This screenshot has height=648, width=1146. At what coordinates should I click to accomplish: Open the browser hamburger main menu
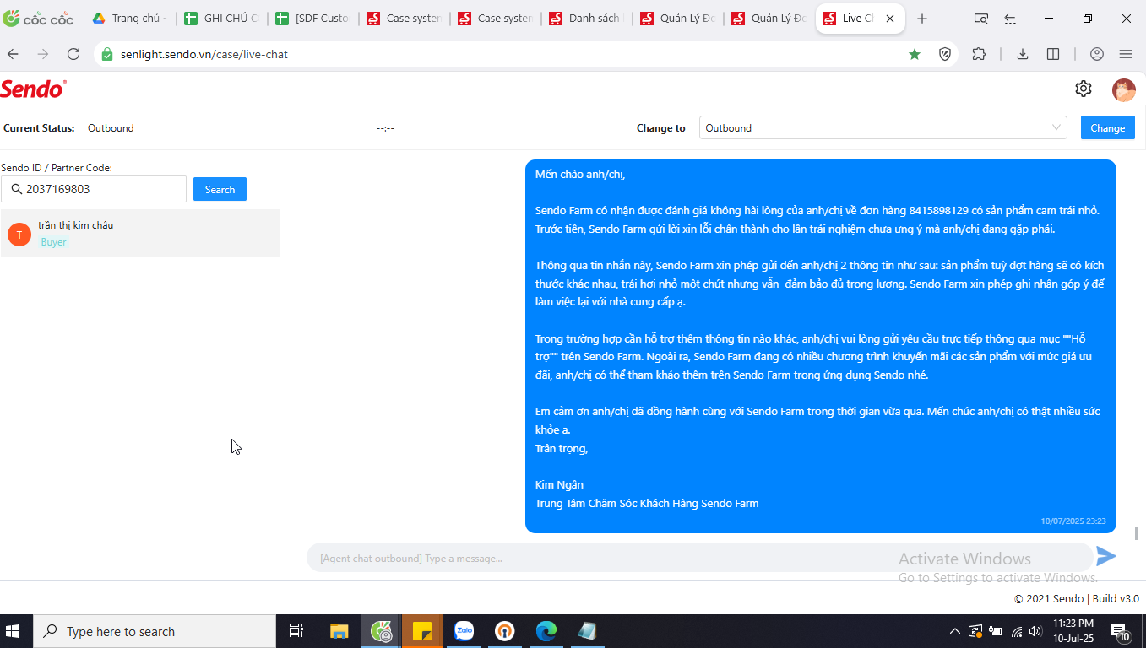pyautogui.click(x=1126, y=54)
